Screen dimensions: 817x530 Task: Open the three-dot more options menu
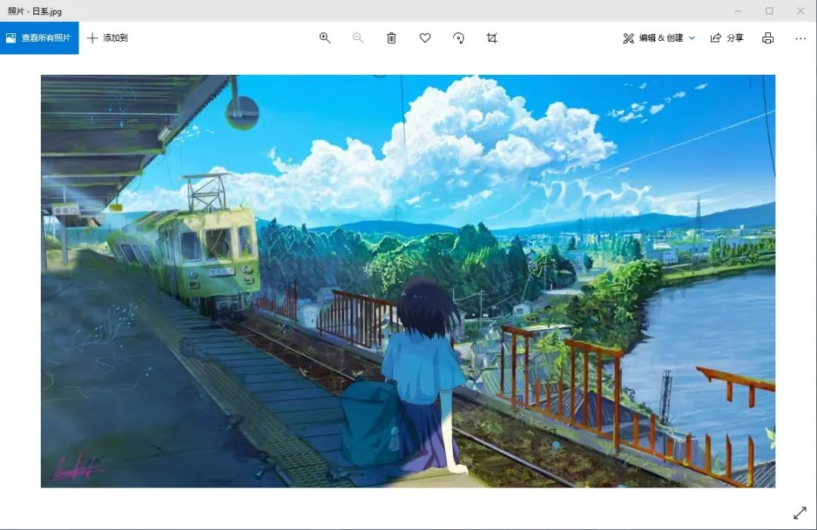point(800,38)
